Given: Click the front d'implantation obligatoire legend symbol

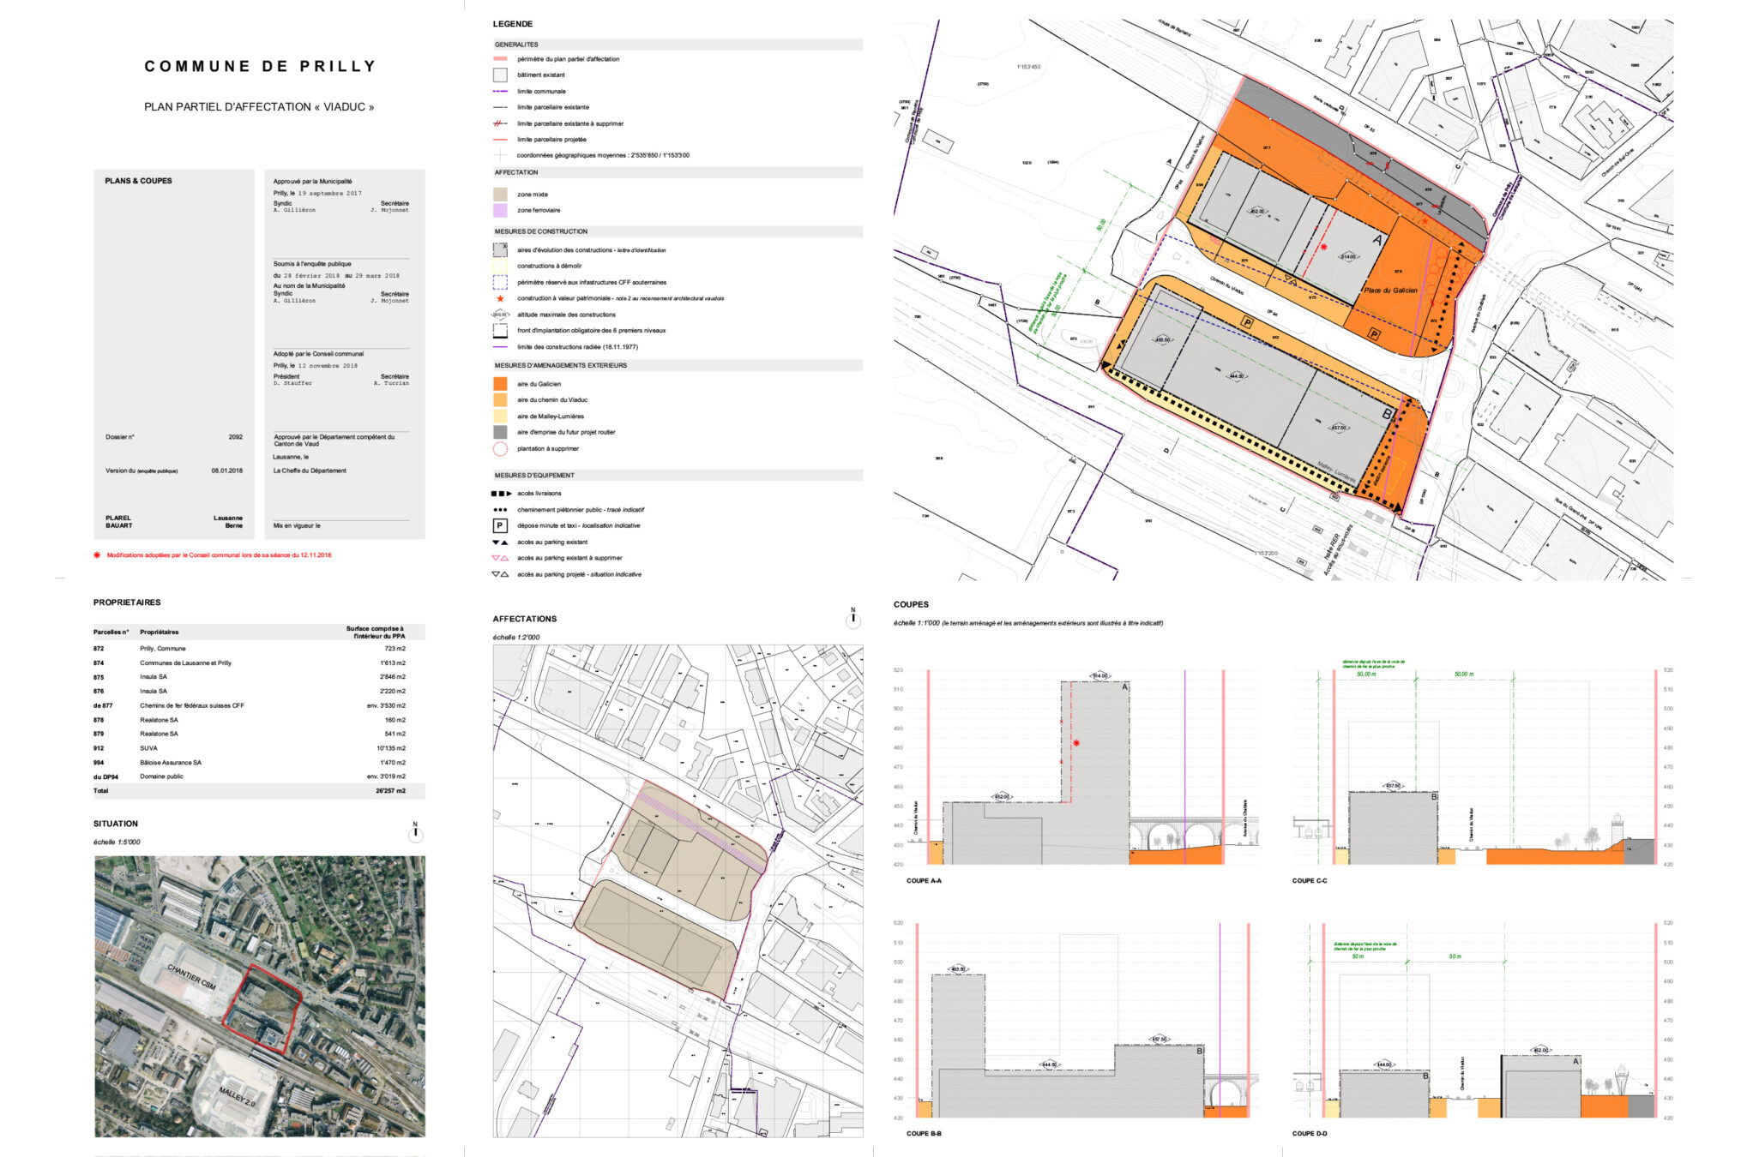Looking at the screenshot, I should (x=500, y=331).
